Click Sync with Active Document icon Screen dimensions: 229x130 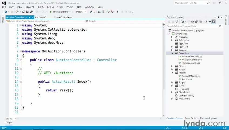188,22
